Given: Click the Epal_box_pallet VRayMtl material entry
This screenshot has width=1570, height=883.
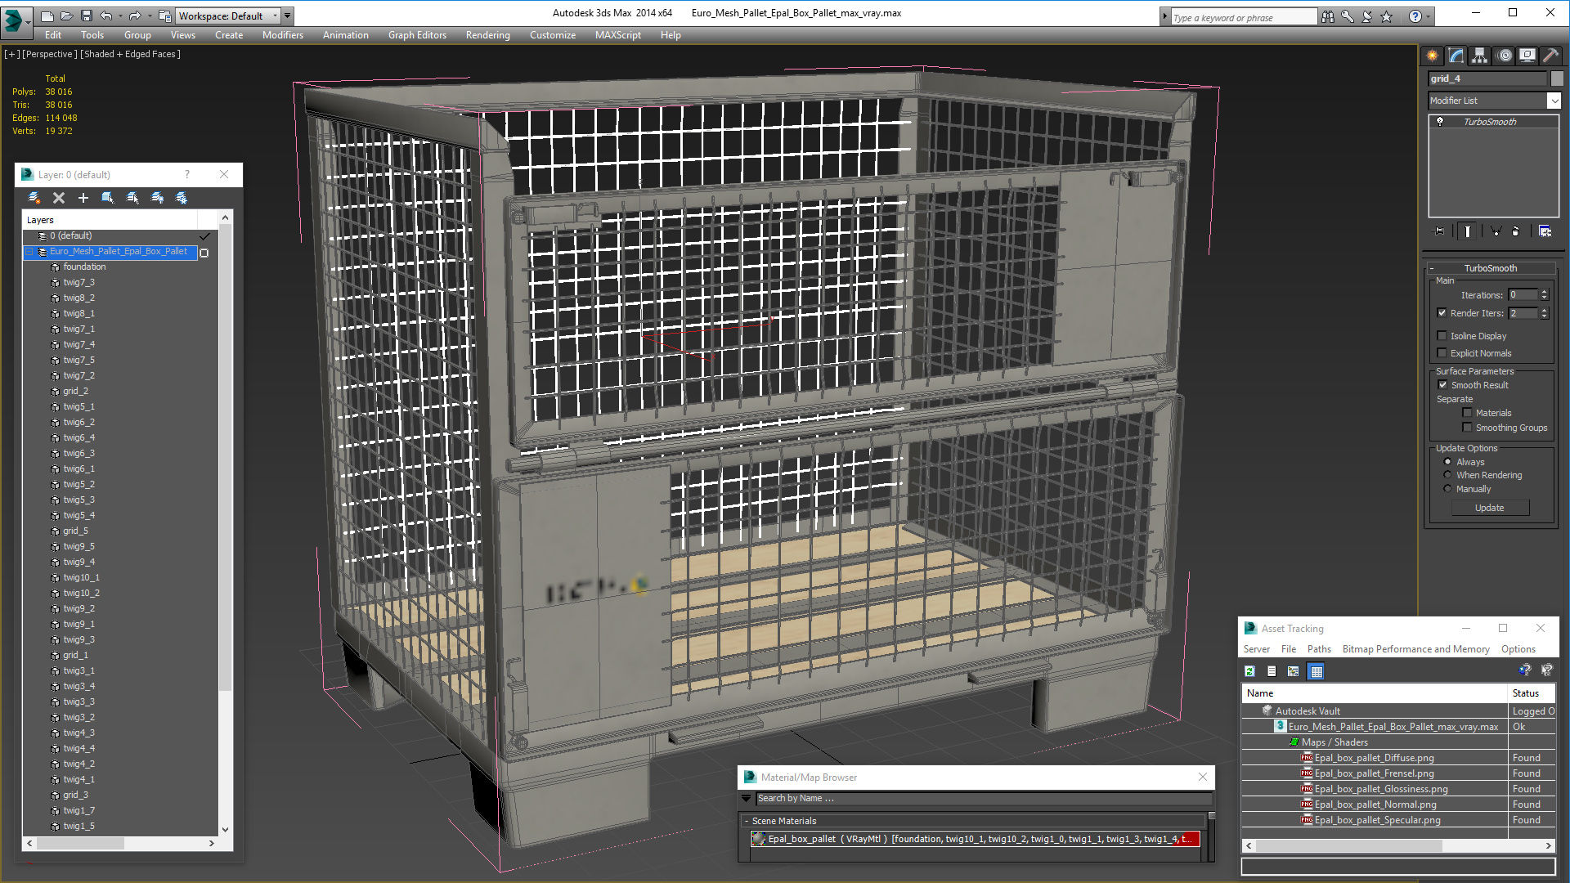Looking at the screenshot, I should 975,839.
